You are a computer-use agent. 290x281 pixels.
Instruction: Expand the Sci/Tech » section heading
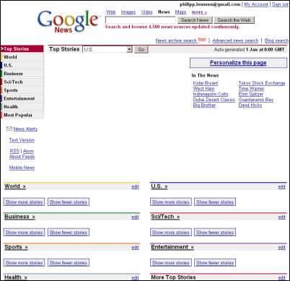coord(165,217)
